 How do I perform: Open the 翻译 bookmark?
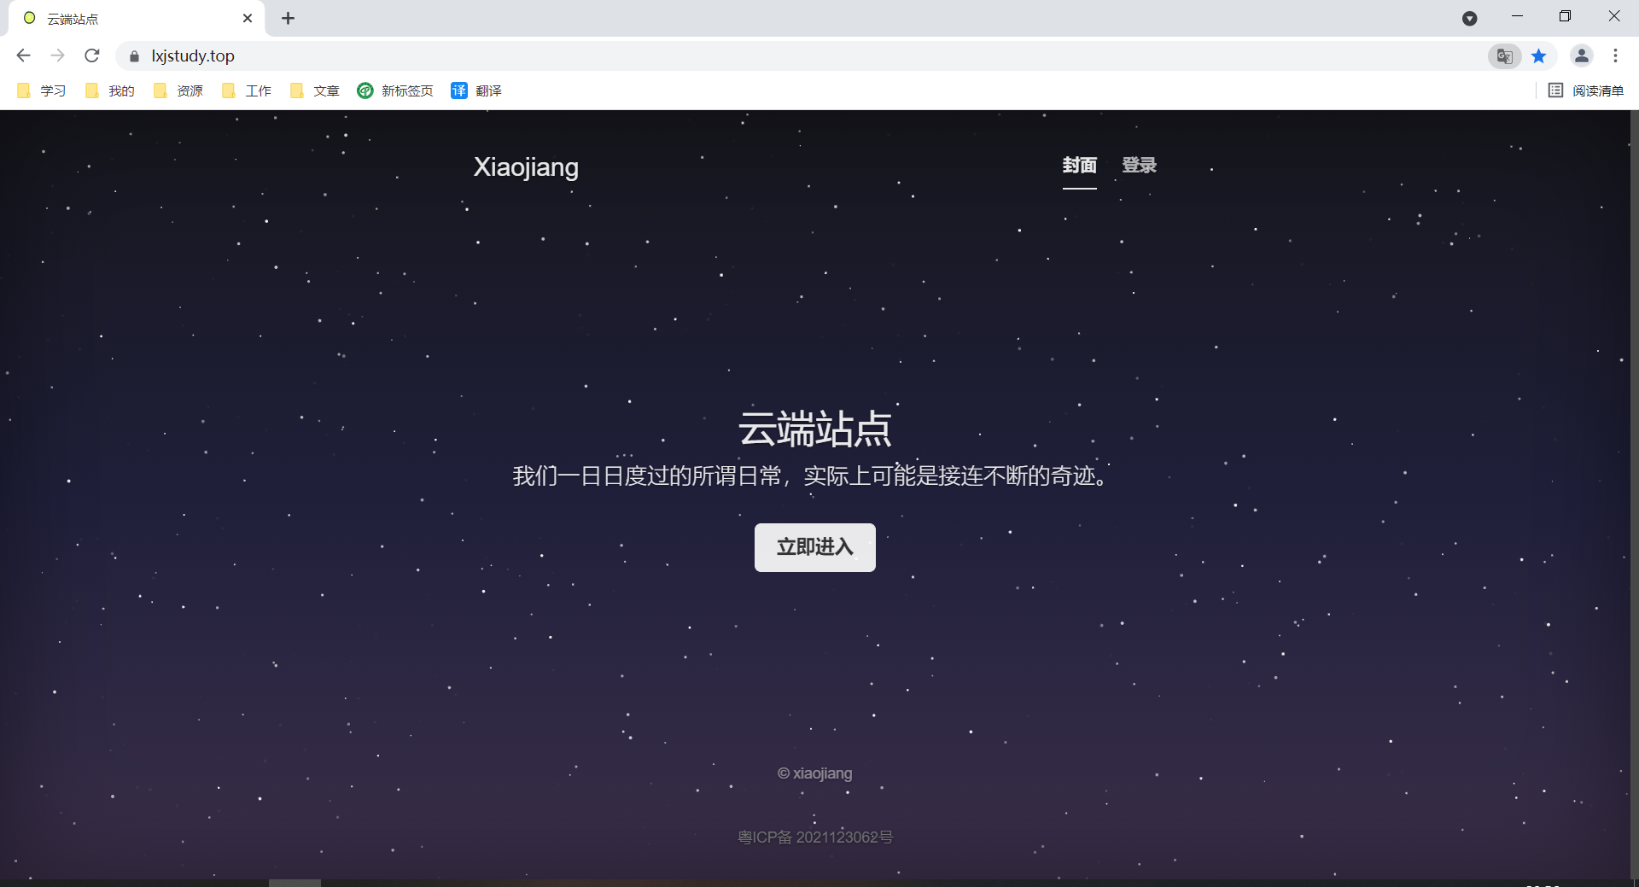(x=476, y=90)
